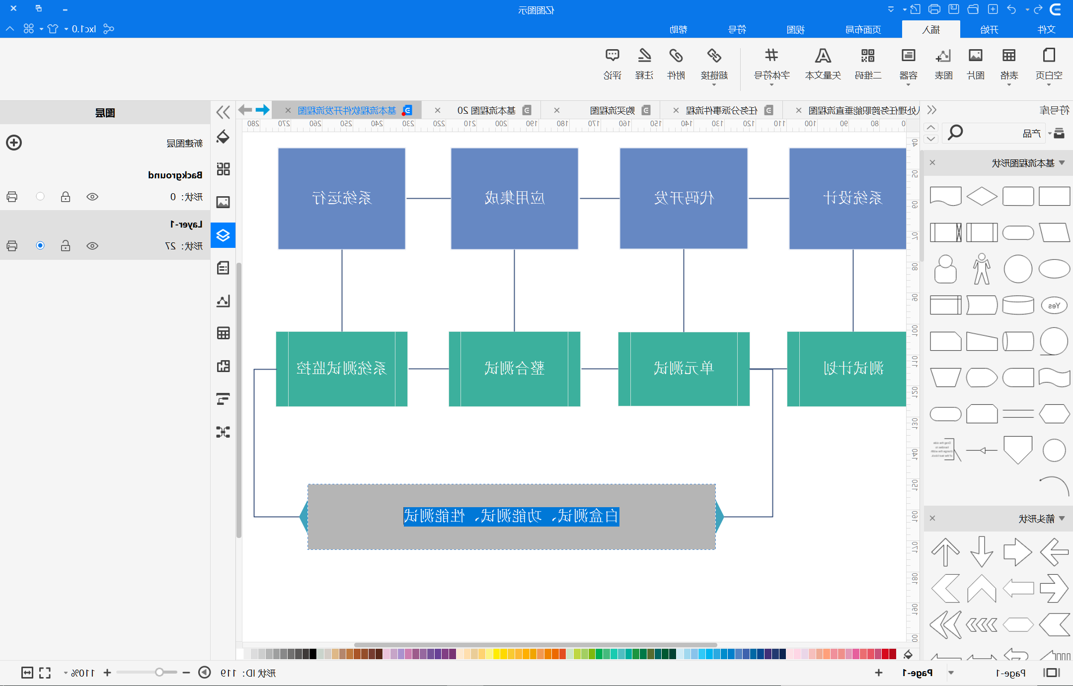Click the zoom in plus button
The image size is (1073, 686).
point(107,673)
